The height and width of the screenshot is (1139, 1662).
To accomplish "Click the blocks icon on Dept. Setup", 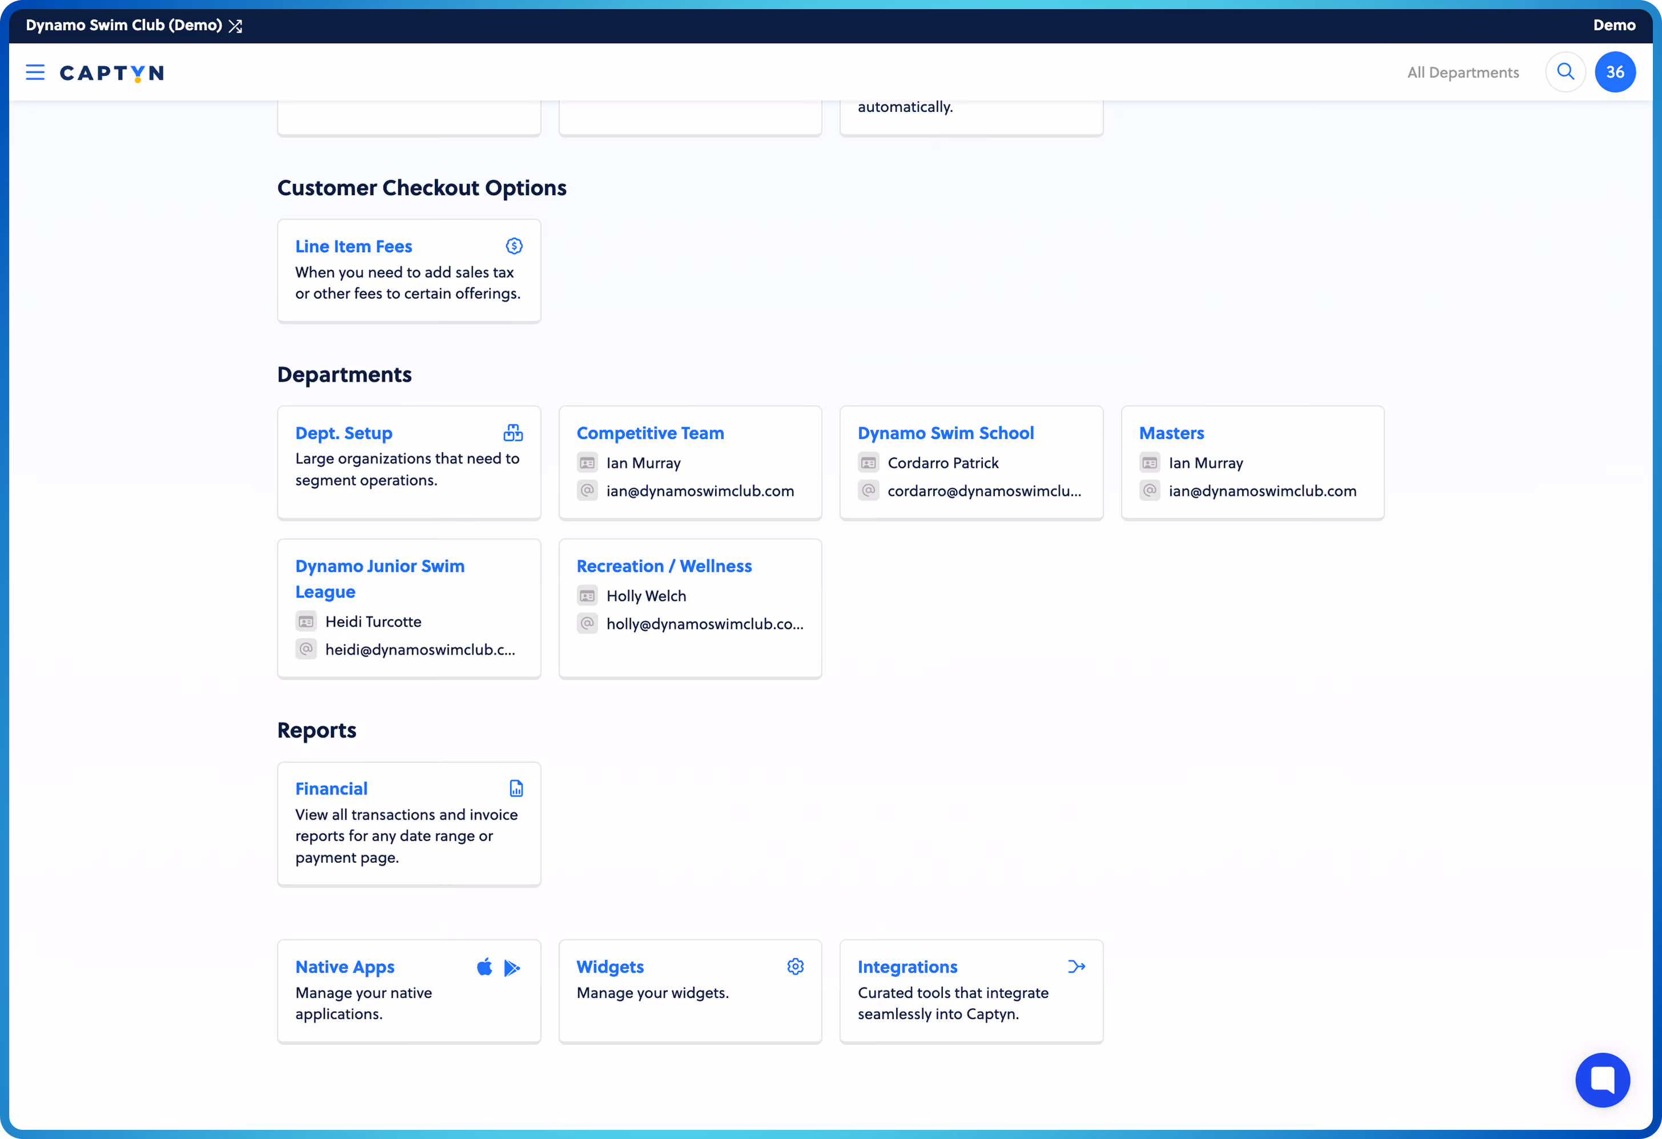I will pyautogui.click(x=514, y=433).
